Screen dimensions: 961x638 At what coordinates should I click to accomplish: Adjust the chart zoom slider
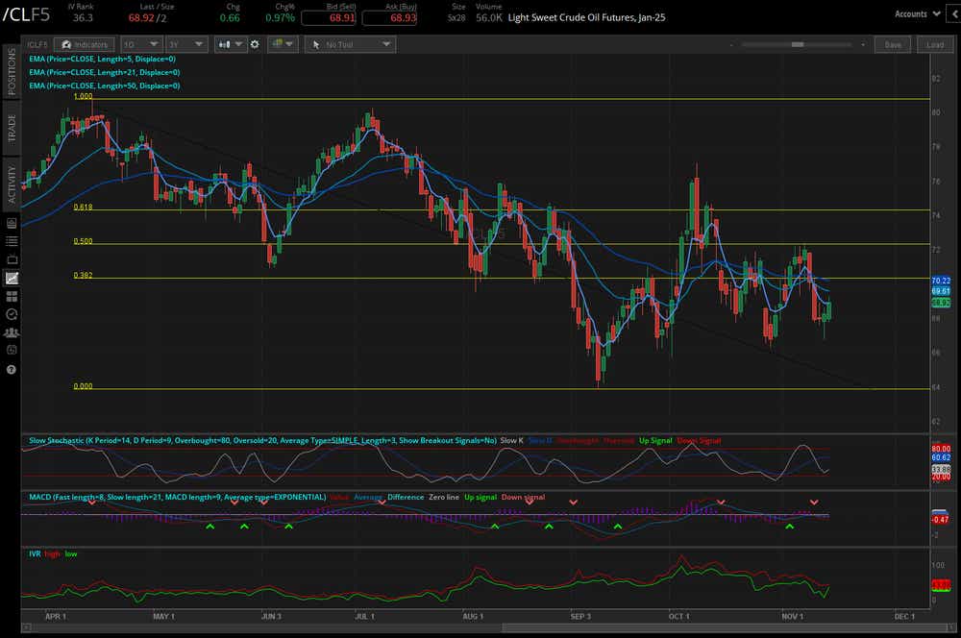pyautogui.click(x=798, y=43)
